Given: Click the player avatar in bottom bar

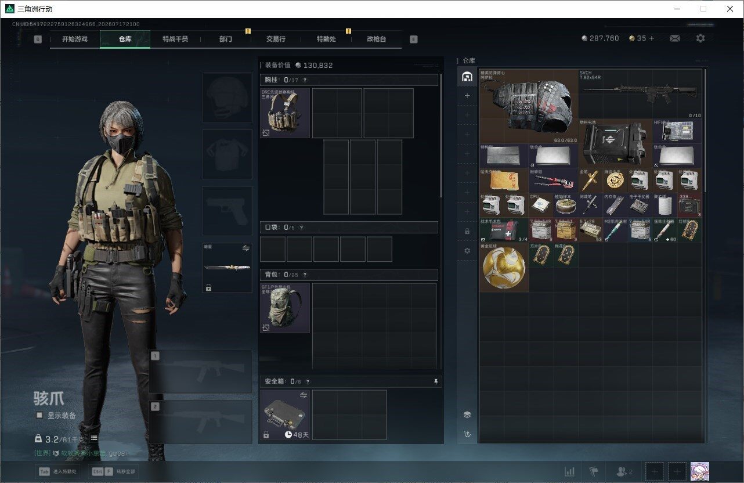Looking at the screenshot, I should 699,471.
